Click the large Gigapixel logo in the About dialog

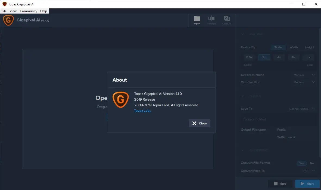click(121, 99)
